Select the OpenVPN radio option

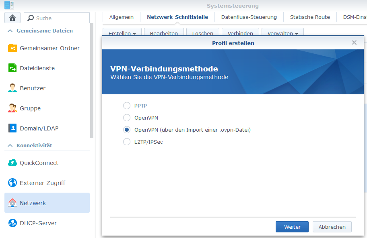click(127, 118)
